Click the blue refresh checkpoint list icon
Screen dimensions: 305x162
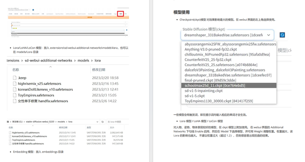(282, 35)
